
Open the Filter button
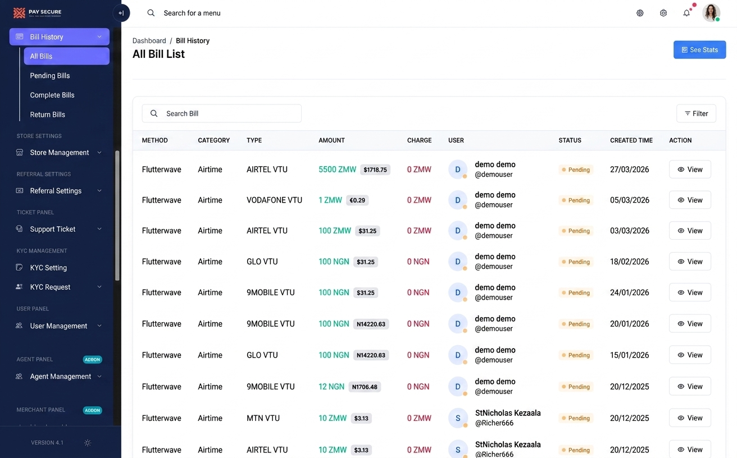click(696, 113)
